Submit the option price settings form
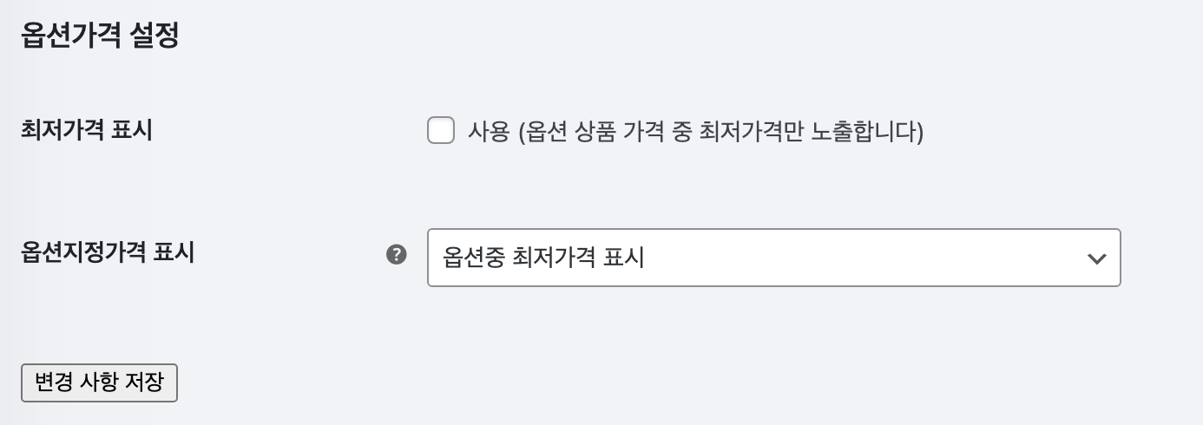This screenshot has width=1203, height=425. [x=99, y=382]
